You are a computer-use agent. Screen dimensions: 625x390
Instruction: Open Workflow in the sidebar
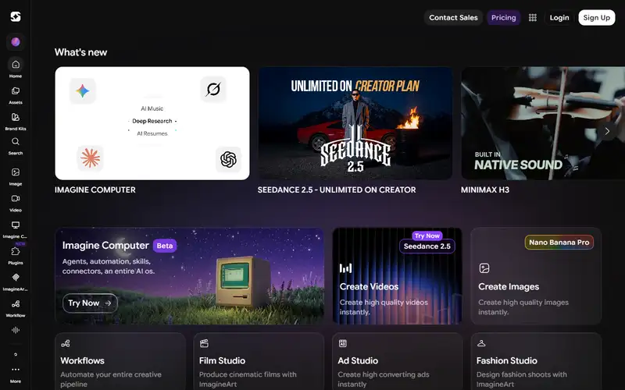pyautogui.click(x=16, y=308)
